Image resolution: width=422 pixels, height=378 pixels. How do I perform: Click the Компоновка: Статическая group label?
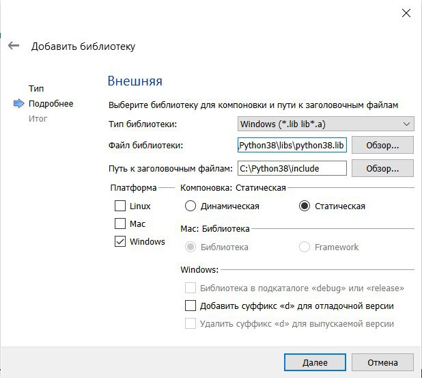tap(233, 187)
